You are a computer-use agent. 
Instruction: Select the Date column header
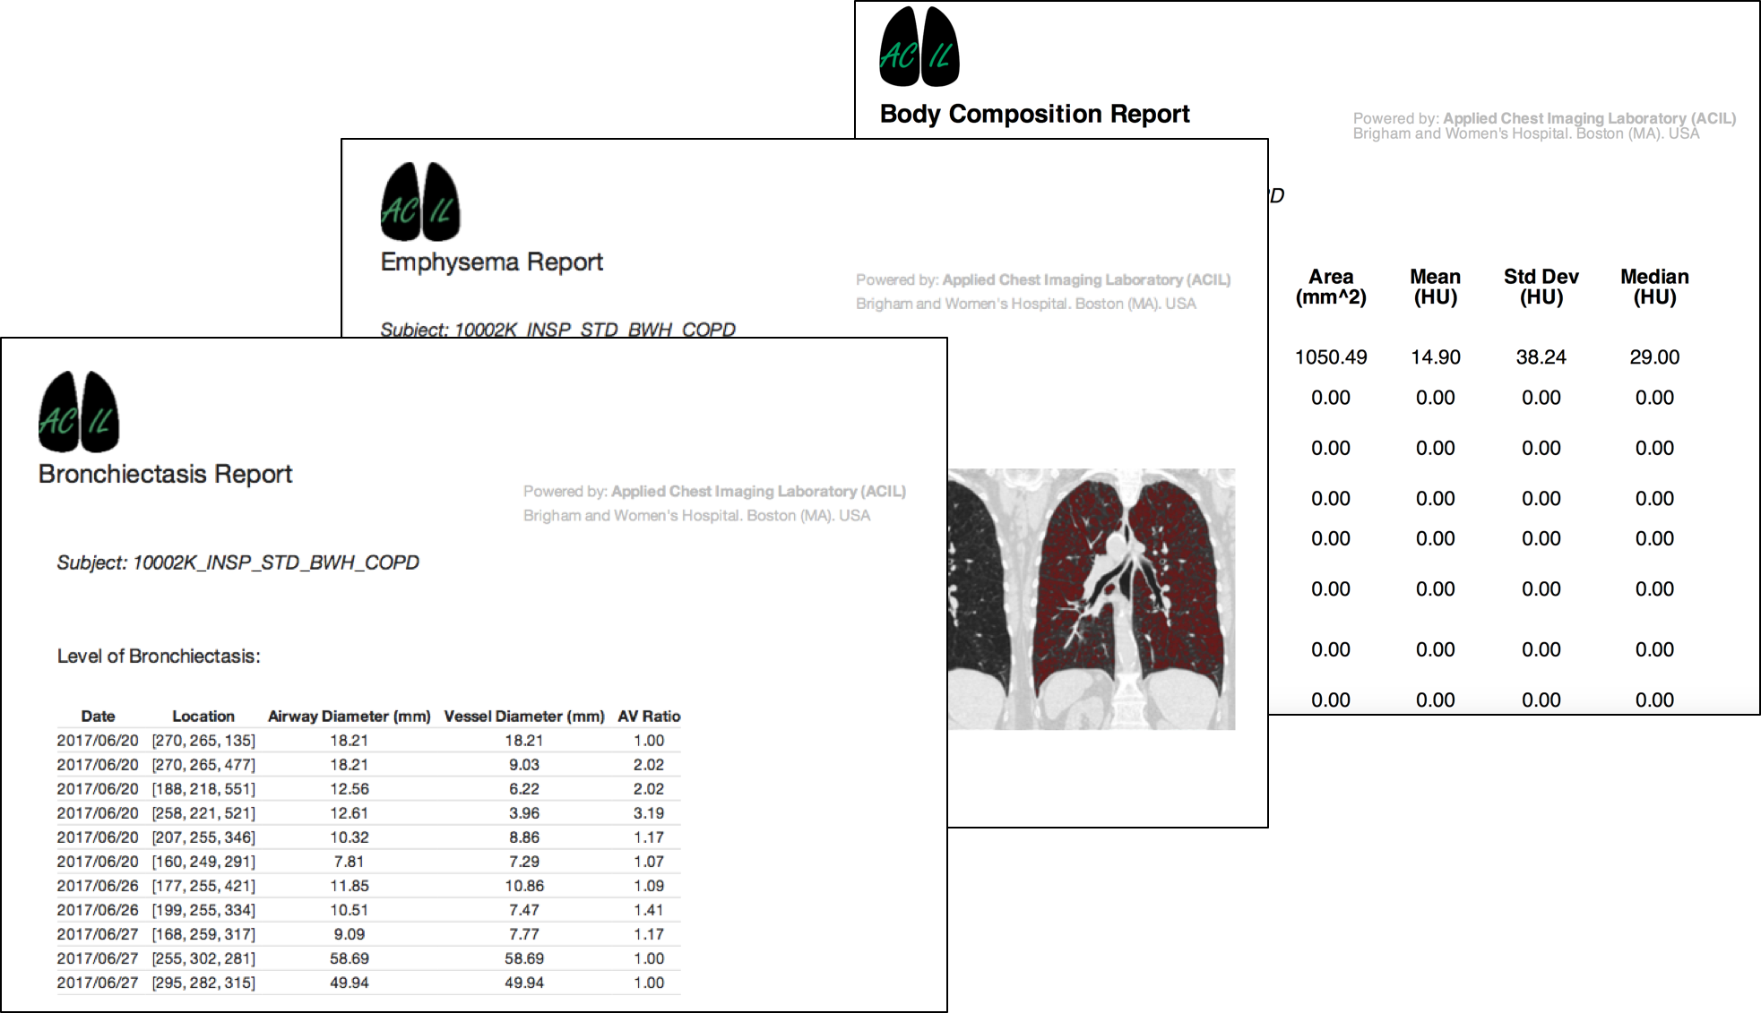point(97,716)
